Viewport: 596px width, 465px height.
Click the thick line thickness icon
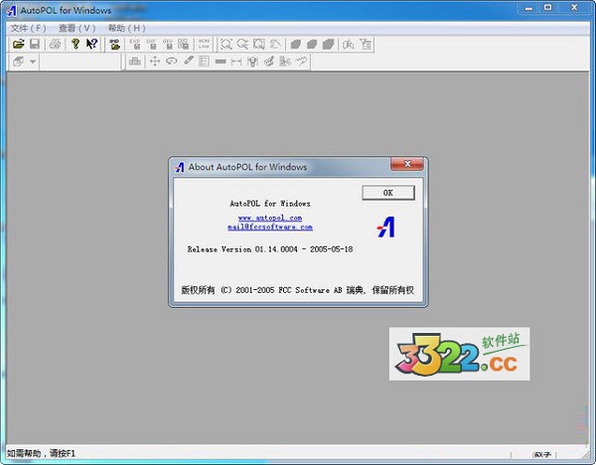coord(221,62)
